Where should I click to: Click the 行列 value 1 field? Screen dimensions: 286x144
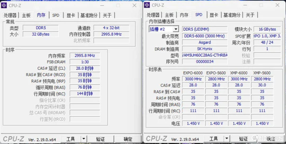point(267,49)
